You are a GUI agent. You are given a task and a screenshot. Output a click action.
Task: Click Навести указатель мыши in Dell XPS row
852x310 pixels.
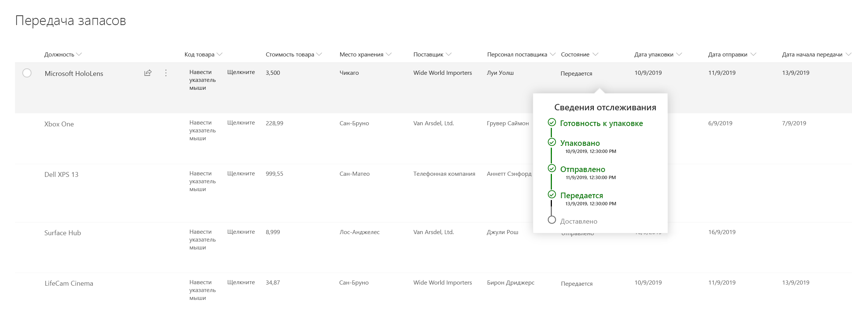(x=202, y=181)
